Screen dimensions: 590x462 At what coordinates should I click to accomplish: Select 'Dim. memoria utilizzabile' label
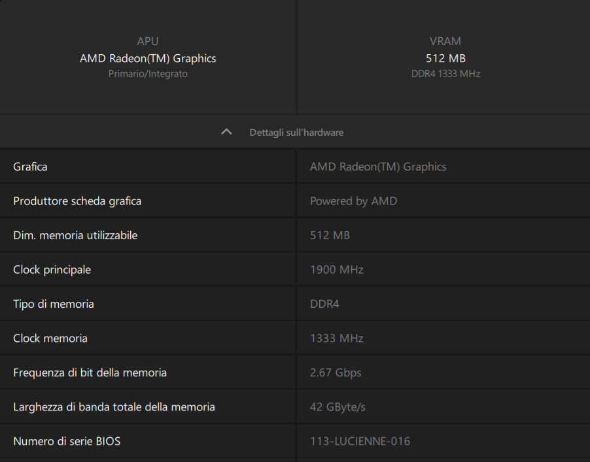coord(75,235)
